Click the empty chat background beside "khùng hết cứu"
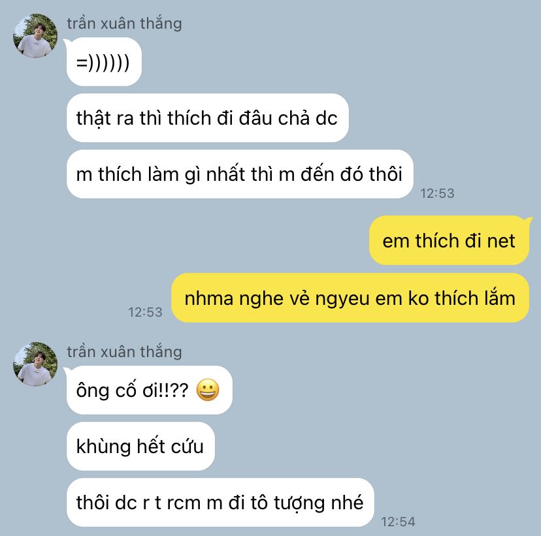 tap(362, 447)
